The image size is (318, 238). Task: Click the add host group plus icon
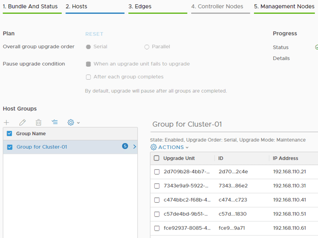pyautogui.click(x=6, y=122)
